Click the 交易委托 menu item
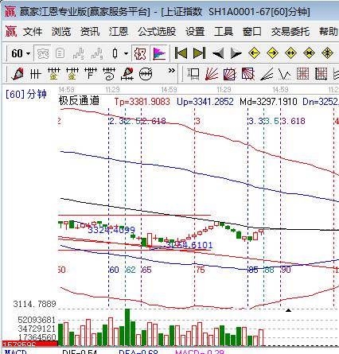 [290, 32]
